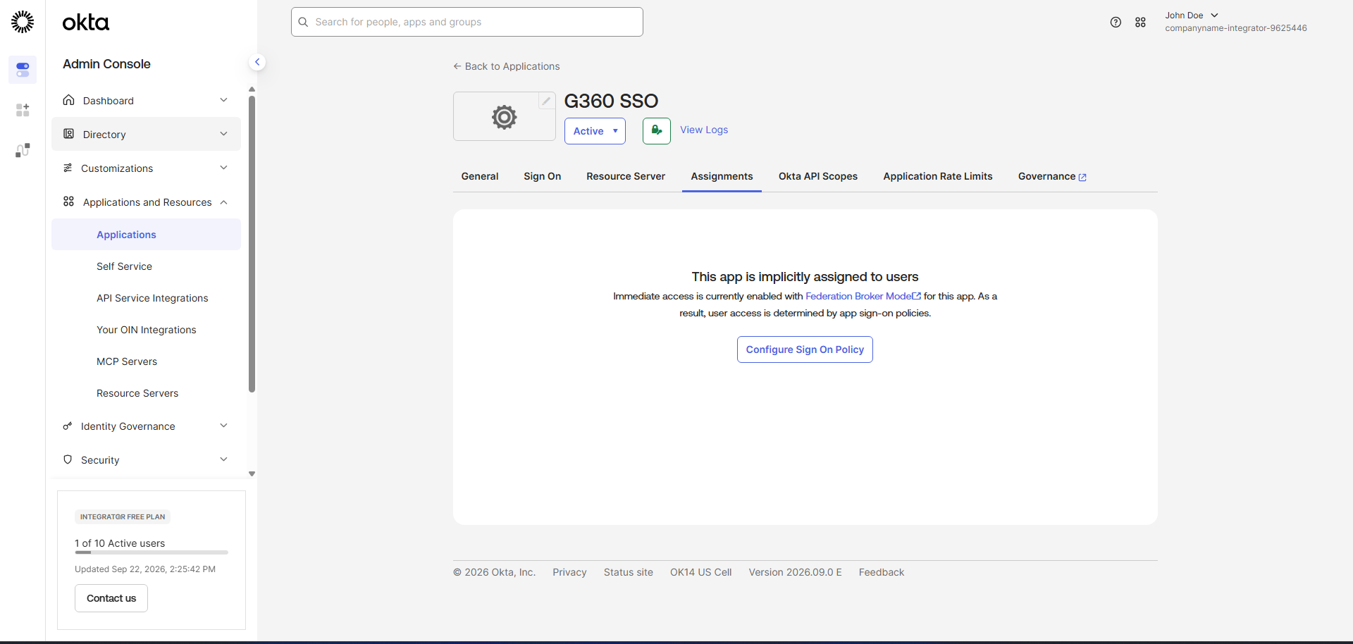The image size is (1353, 644).
Task: Open the Okta API Scopes tab
Action: [818, 176]
